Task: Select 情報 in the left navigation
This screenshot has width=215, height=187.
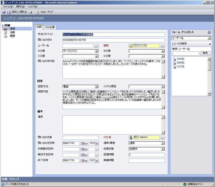Action: (17, 29)
